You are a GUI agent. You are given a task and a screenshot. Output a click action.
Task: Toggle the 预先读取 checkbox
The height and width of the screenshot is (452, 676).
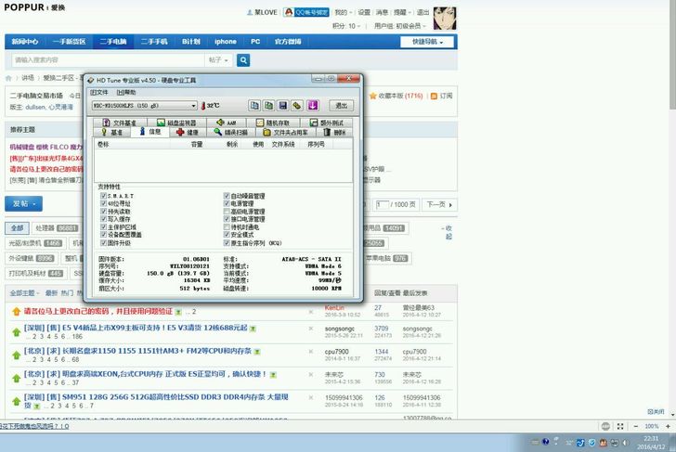103,211
